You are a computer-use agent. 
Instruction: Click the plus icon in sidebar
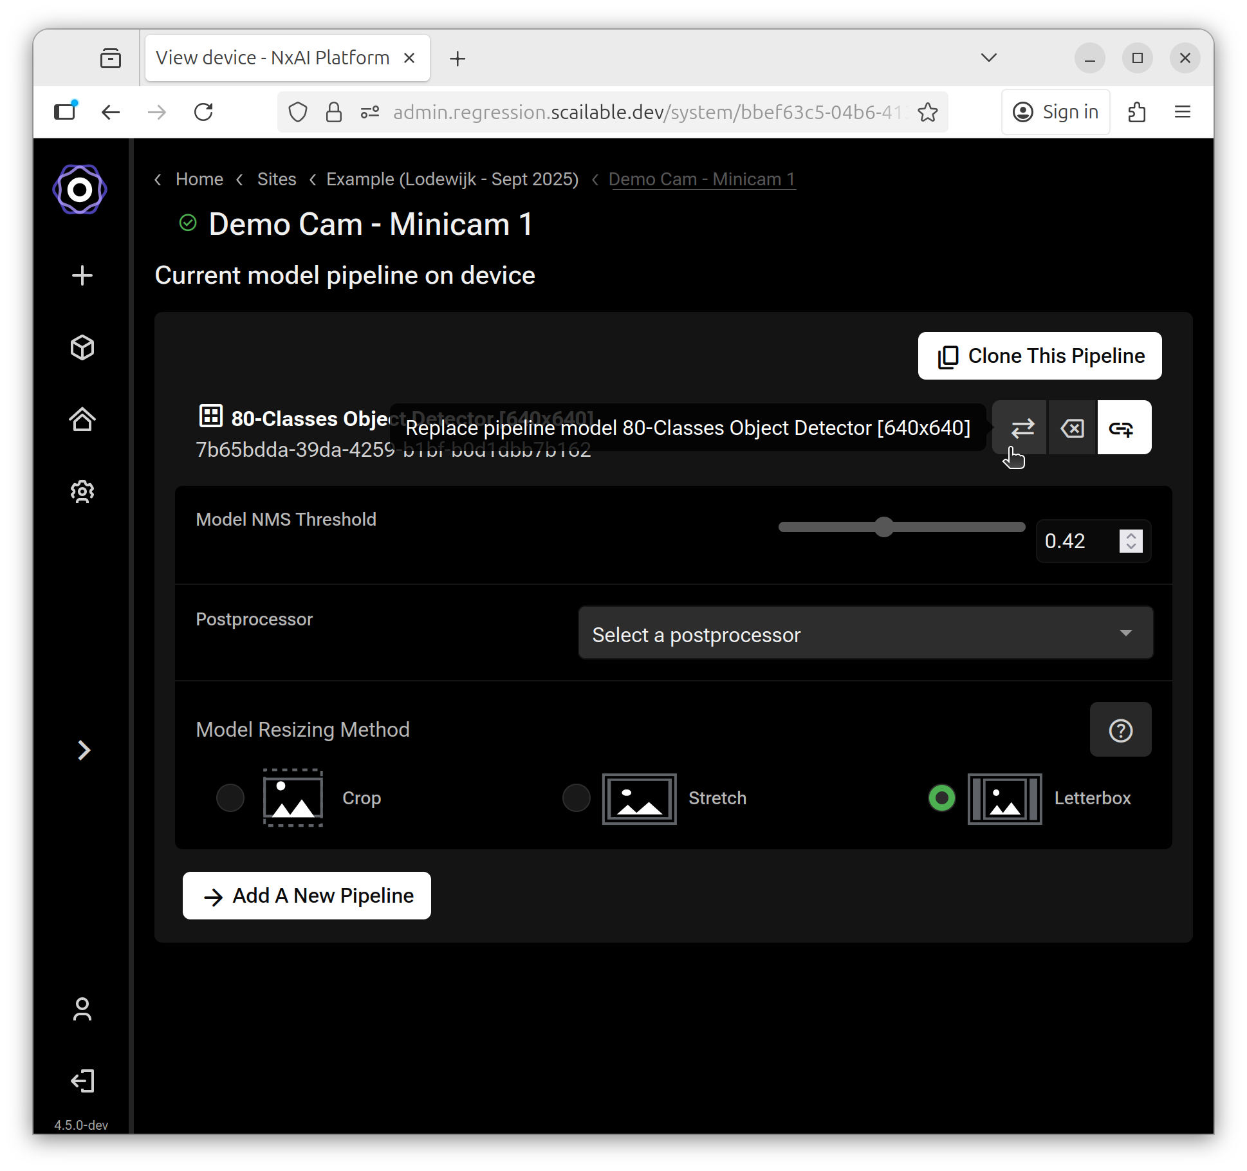click(82, 275)
